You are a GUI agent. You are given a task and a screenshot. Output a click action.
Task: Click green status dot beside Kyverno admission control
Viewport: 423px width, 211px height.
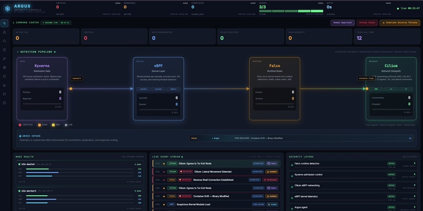292,176
